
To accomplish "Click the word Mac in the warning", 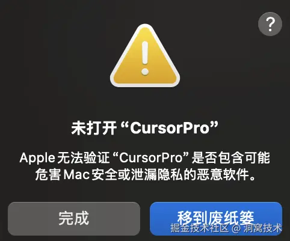I will pos(76,175).
